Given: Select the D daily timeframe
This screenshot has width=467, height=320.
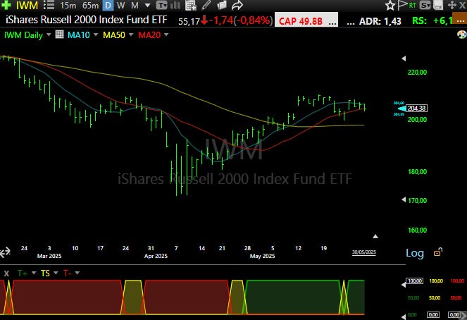Looking at the screenshot, I should (x=108, y=6).
